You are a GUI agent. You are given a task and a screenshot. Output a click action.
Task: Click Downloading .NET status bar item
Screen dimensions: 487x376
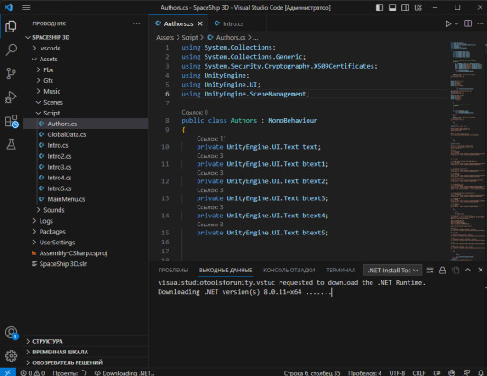[124, 372]
